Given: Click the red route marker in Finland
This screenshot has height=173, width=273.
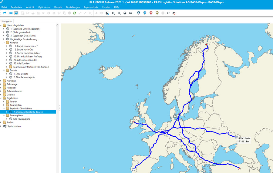Looking at the screenshot, I should [207, 45].
